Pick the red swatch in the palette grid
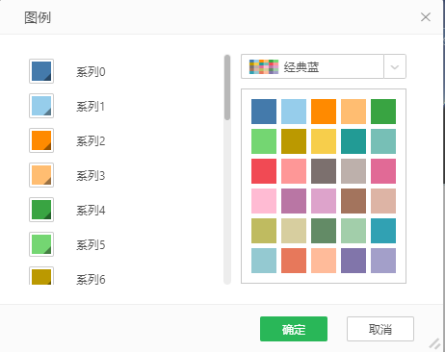 pyautogui.click(x=264, y=171)
